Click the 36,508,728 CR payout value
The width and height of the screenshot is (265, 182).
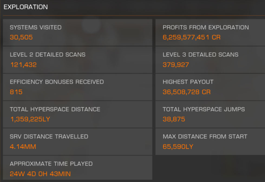pos(187,92)
